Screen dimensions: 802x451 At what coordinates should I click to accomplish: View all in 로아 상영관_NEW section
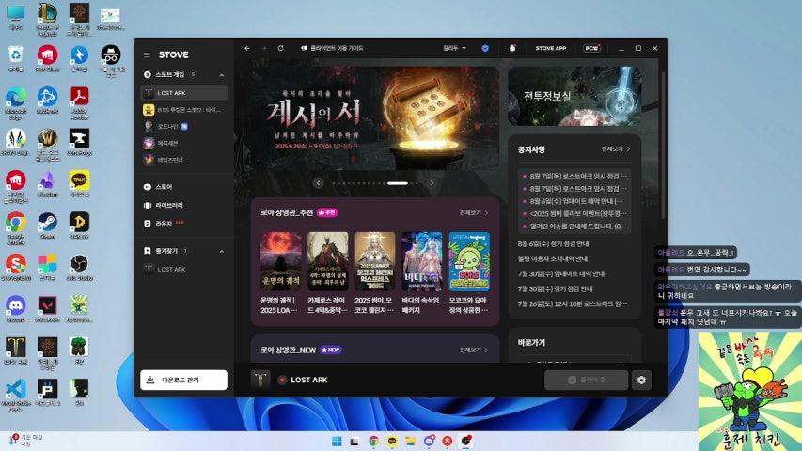point(474,350)
